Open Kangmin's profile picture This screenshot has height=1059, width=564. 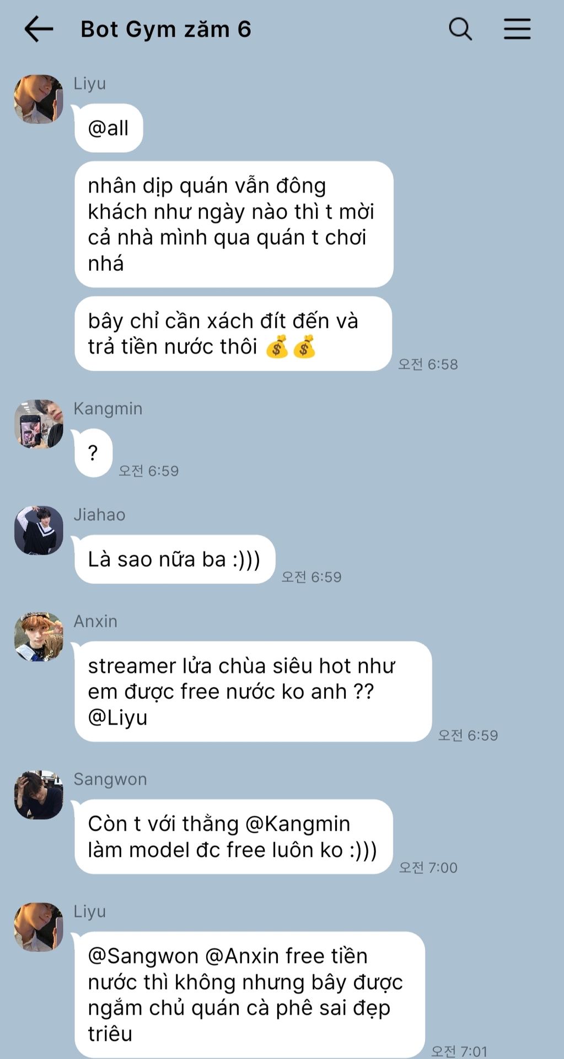39,424
